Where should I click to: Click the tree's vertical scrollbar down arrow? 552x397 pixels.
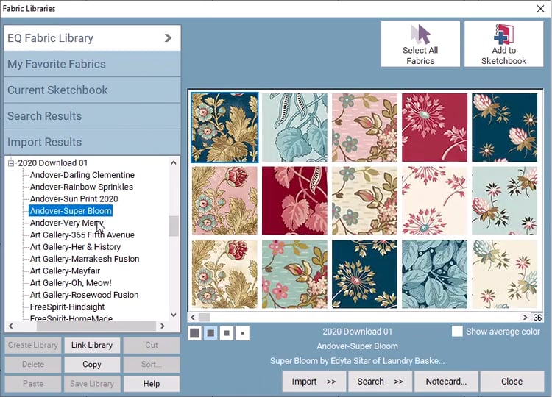click(174, 315)
